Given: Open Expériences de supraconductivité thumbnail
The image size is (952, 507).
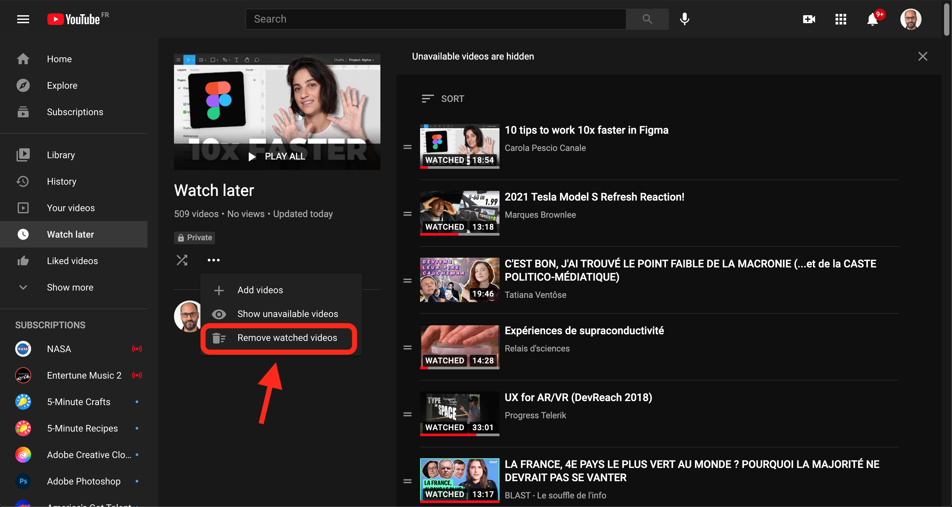Looking at the screenshot, I should (x=459, y=347).
